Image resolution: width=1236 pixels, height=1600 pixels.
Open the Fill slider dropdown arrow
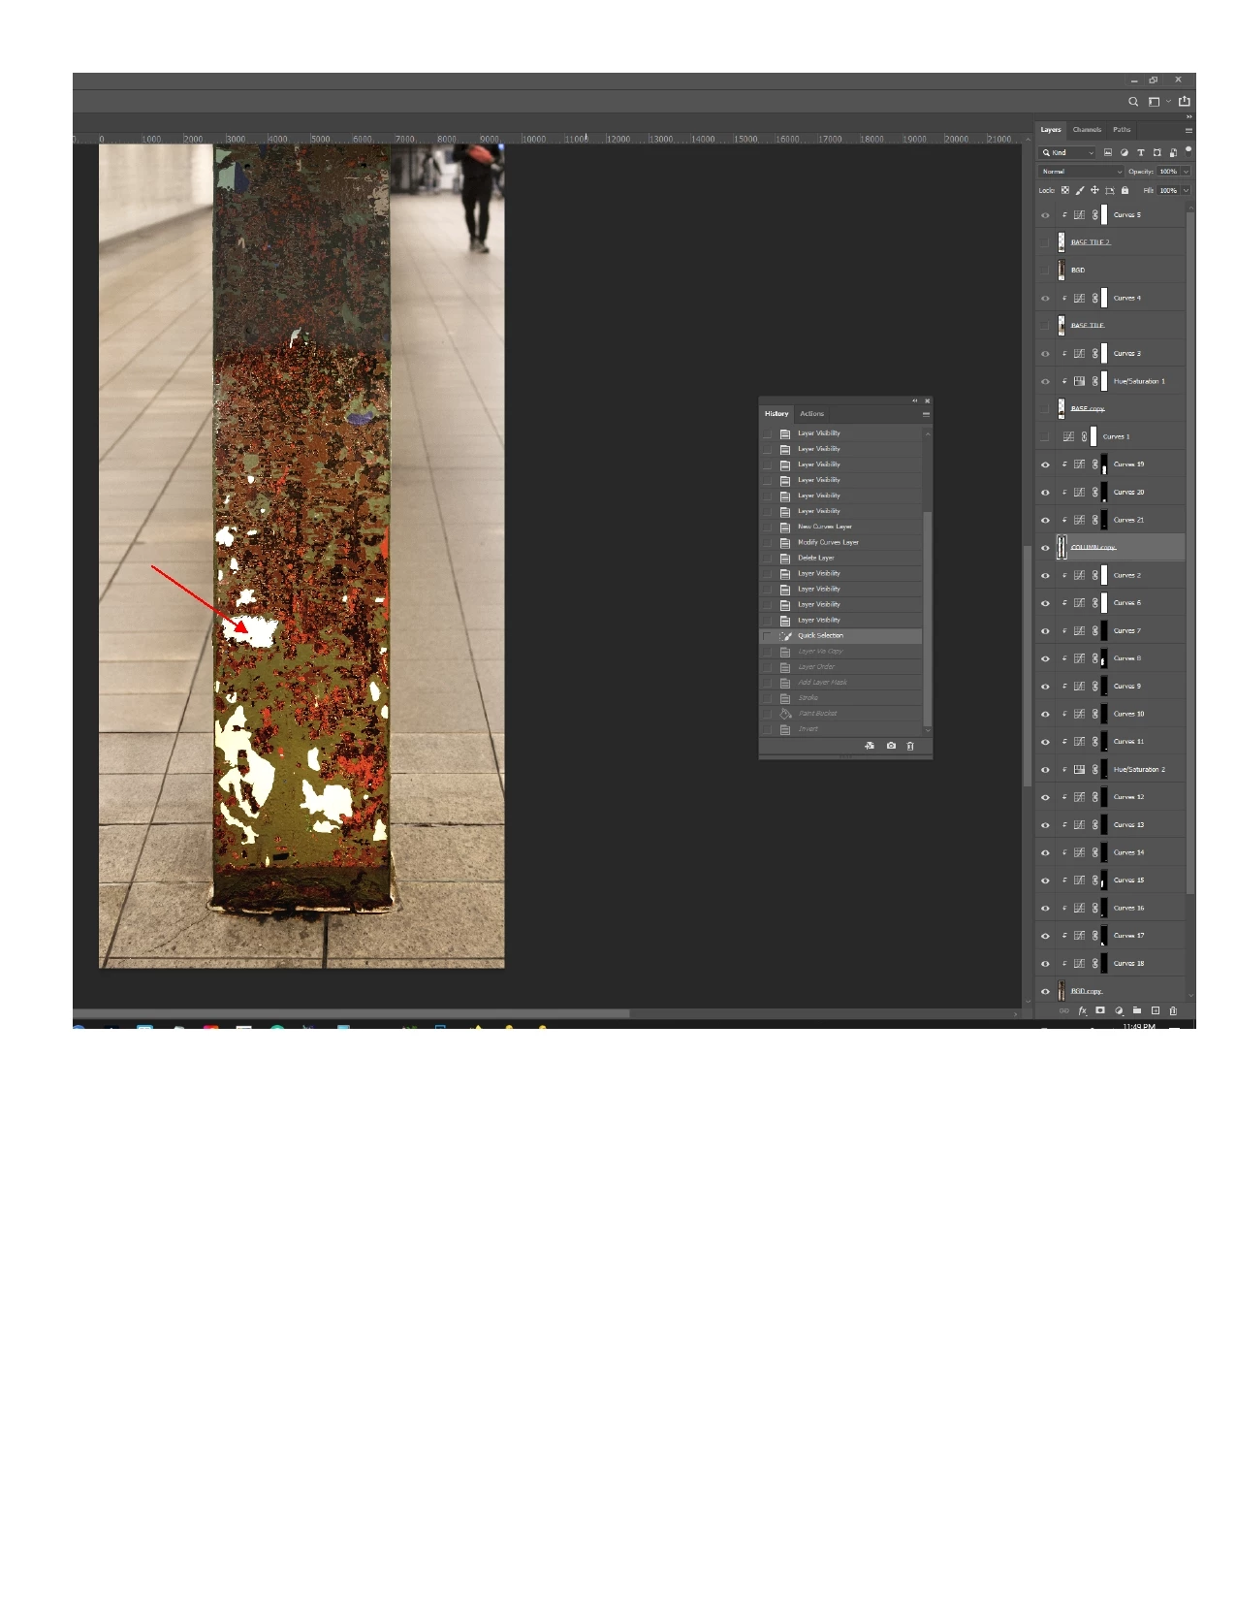pyautogui.click(x=1186, y=190)
